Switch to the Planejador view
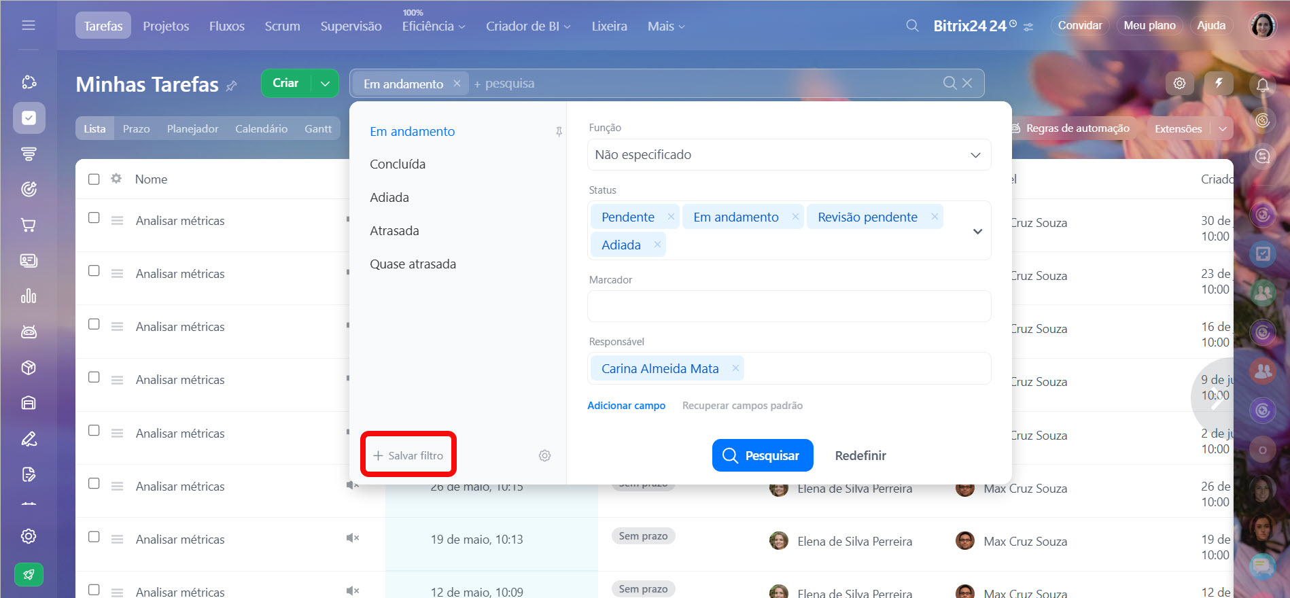This screenshot has width=1290, height=598. (192, 128)
